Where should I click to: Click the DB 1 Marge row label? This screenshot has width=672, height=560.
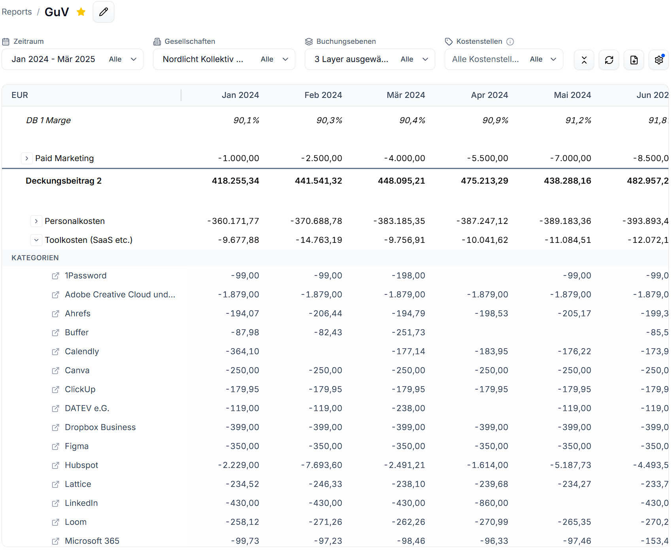[48, 120]
